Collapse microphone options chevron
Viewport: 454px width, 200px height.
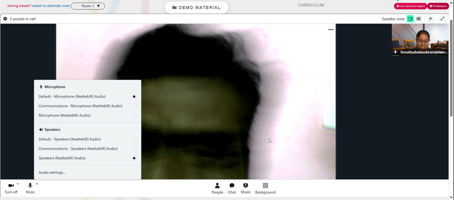point(37,184)
